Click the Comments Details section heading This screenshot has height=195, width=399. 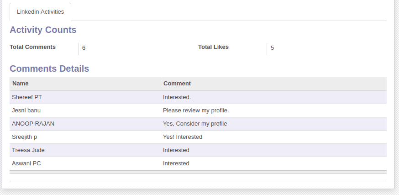click(x=49, y=69)
